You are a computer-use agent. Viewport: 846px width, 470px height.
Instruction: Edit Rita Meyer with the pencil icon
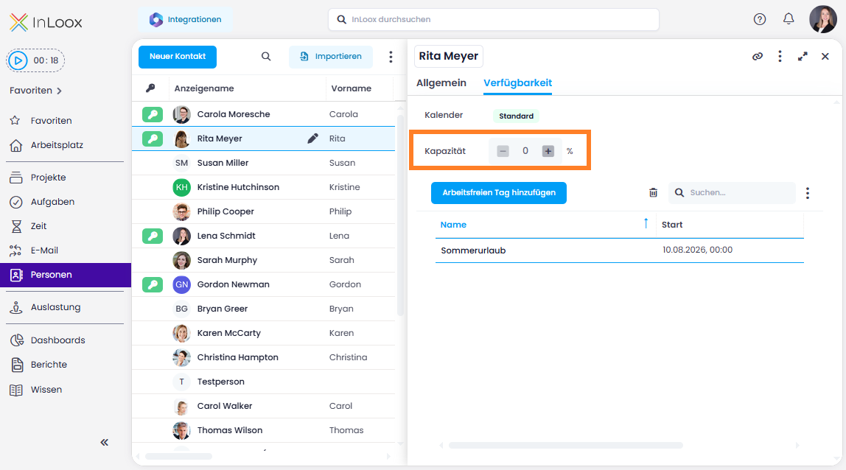click(313, 138)
